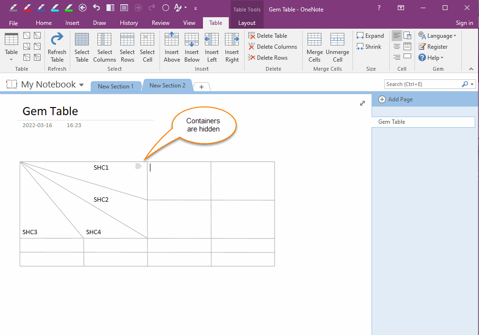Screen dimensions: 479x335
Task: Click Select Table in the ribbon
Action: [82, 47]
